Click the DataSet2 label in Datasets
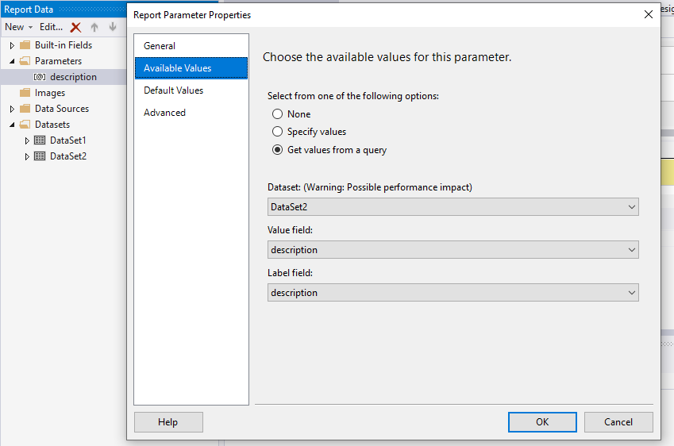 (68, 156)
